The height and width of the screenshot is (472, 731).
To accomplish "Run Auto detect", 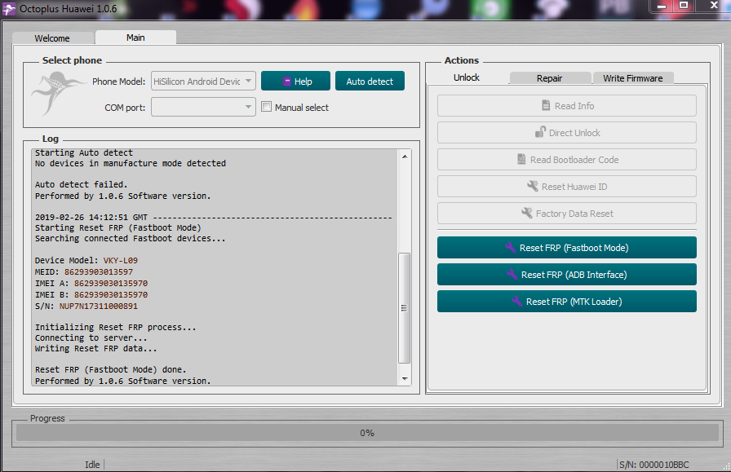I will click(x=370, y=81).
